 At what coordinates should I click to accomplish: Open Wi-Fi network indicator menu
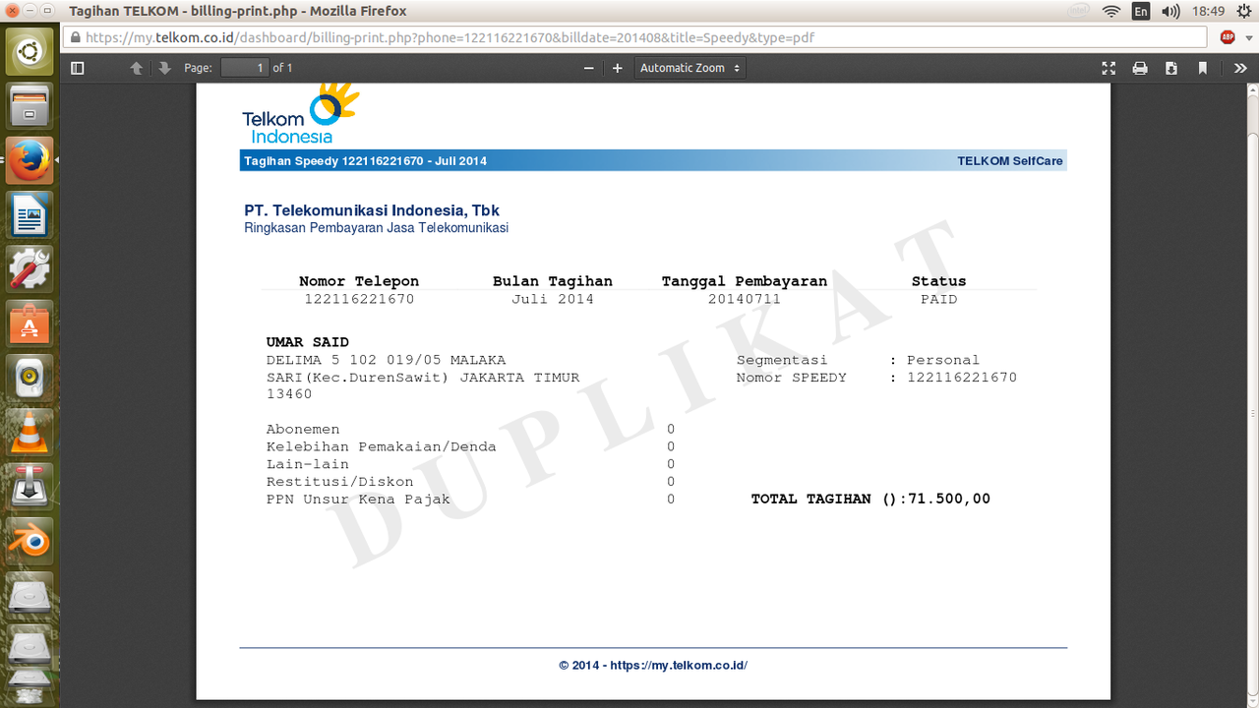pyautogui.click(x=1111, y=11)
